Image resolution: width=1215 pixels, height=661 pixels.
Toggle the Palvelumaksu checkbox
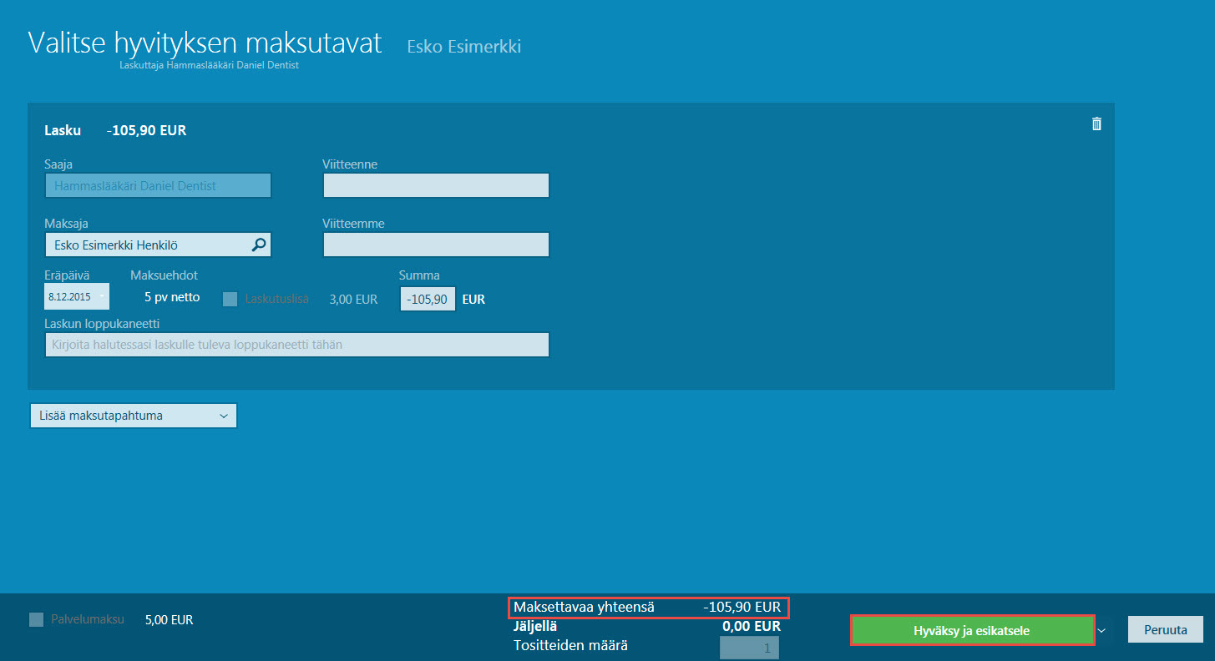(36, 619)
